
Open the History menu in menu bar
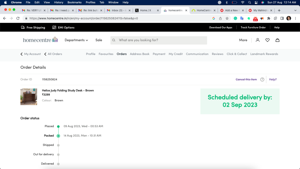pos(59,2)
